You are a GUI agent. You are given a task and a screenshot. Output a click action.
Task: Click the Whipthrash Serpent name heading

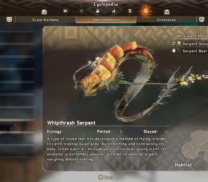71,123
